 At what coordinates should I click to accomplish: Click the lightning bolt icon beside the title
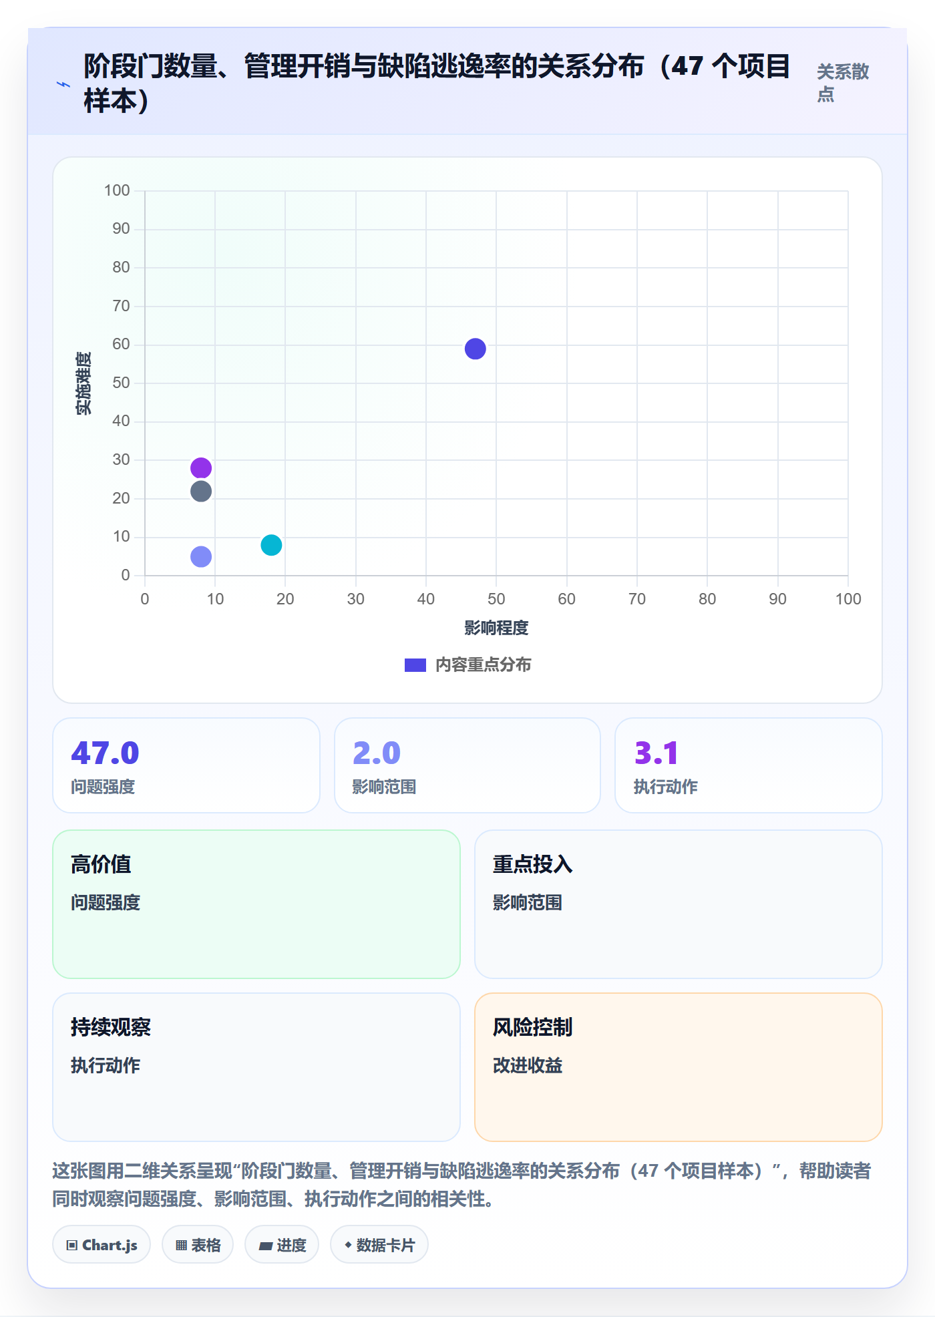point(63,84)
